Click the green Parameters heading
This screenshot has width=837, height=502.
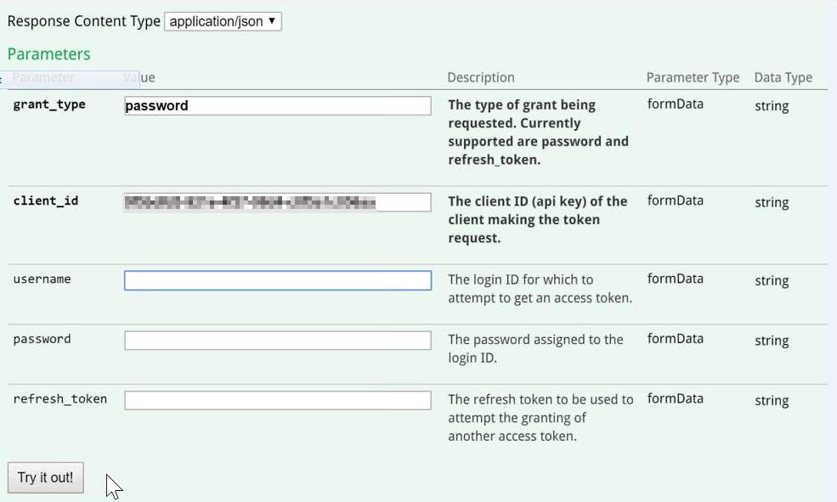tap(48, 54)
